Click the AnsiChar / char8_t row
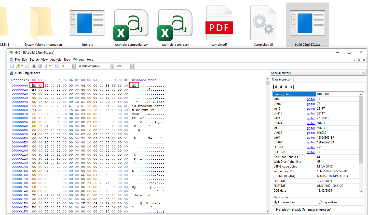 pyautogui.click(x=316, y=157)
